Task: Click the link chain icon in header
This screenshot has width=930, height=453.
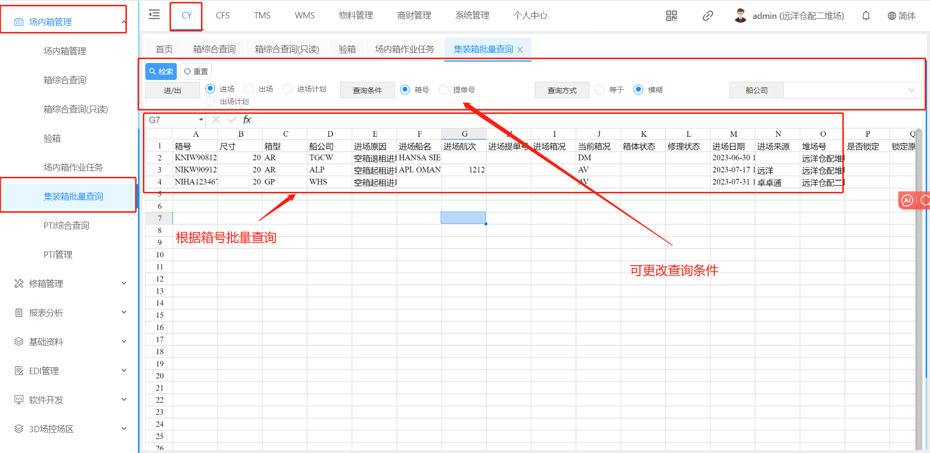Action: [x=708, y=16]
